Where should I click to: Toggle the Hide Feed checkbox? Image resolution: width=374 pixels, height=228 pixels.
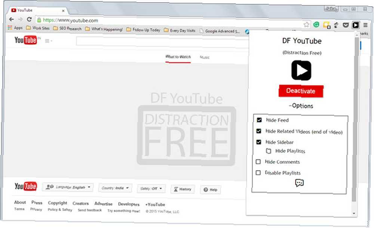259,120
